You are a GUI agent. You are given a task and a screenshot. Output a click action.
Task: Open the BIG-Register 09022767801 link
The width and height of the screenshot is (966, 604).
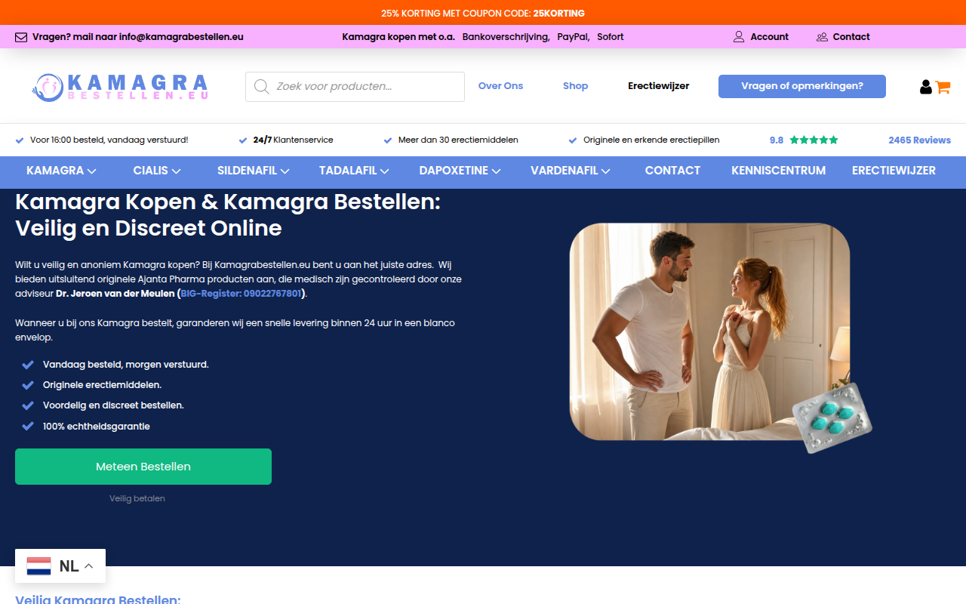(241, 294)
